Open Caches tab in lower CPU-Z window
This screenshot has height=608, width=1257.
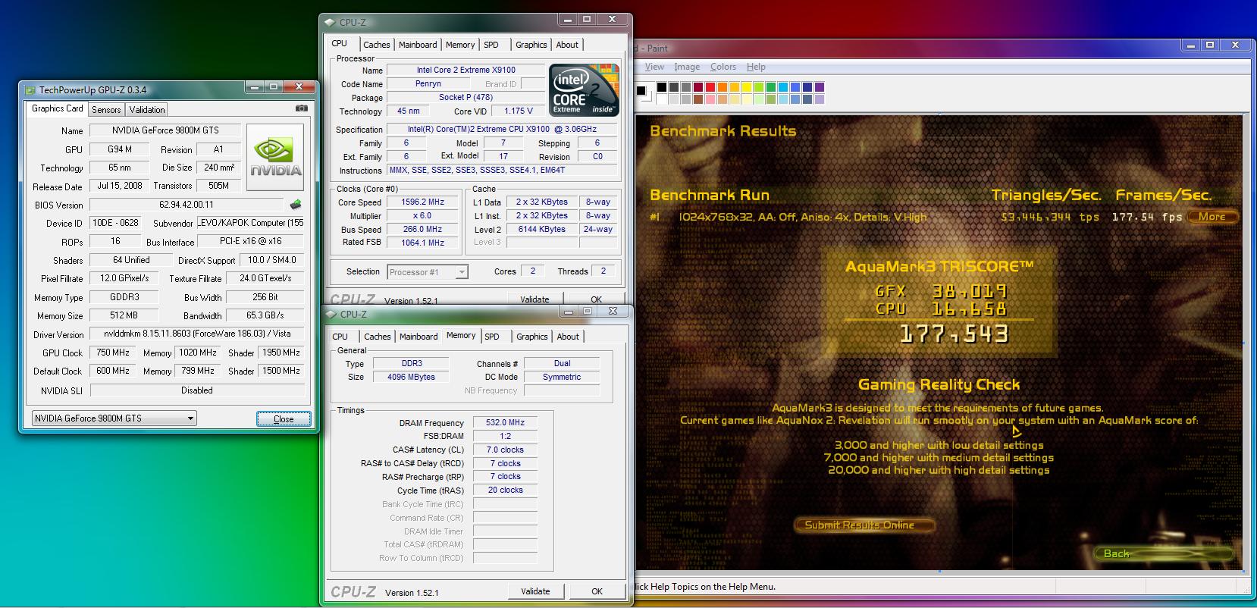(x=377, y=337)
